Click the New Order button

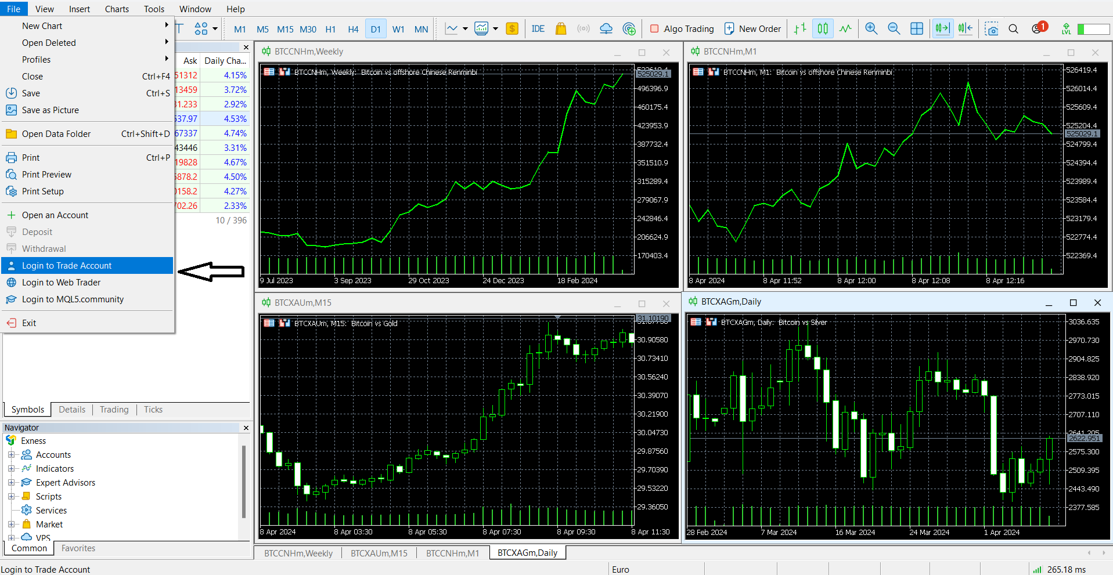752,28
